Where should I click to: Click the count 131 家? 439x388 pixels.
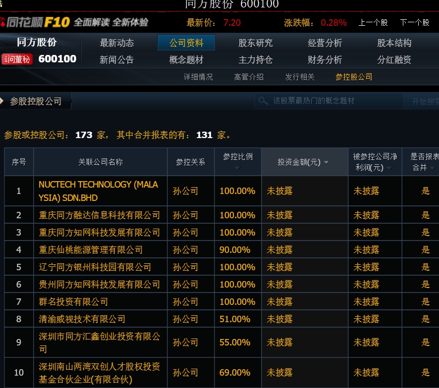[204, 135]
